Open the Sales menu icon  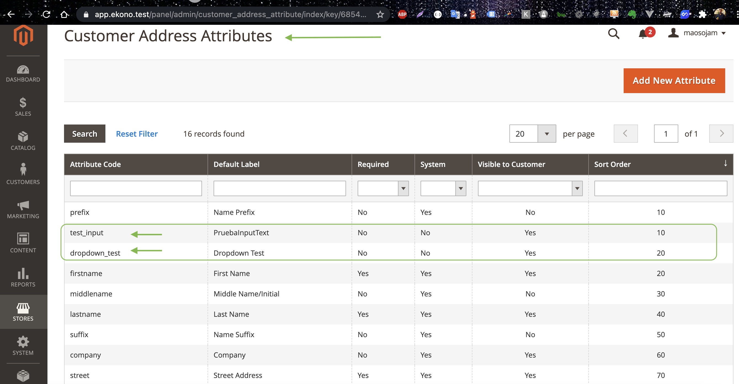click(x=23, y=107)
